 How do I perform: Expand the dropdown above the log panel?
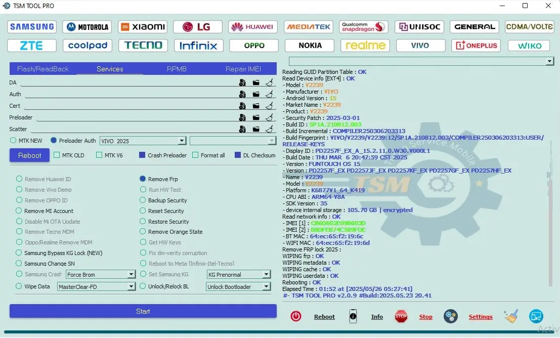(421, 61)
